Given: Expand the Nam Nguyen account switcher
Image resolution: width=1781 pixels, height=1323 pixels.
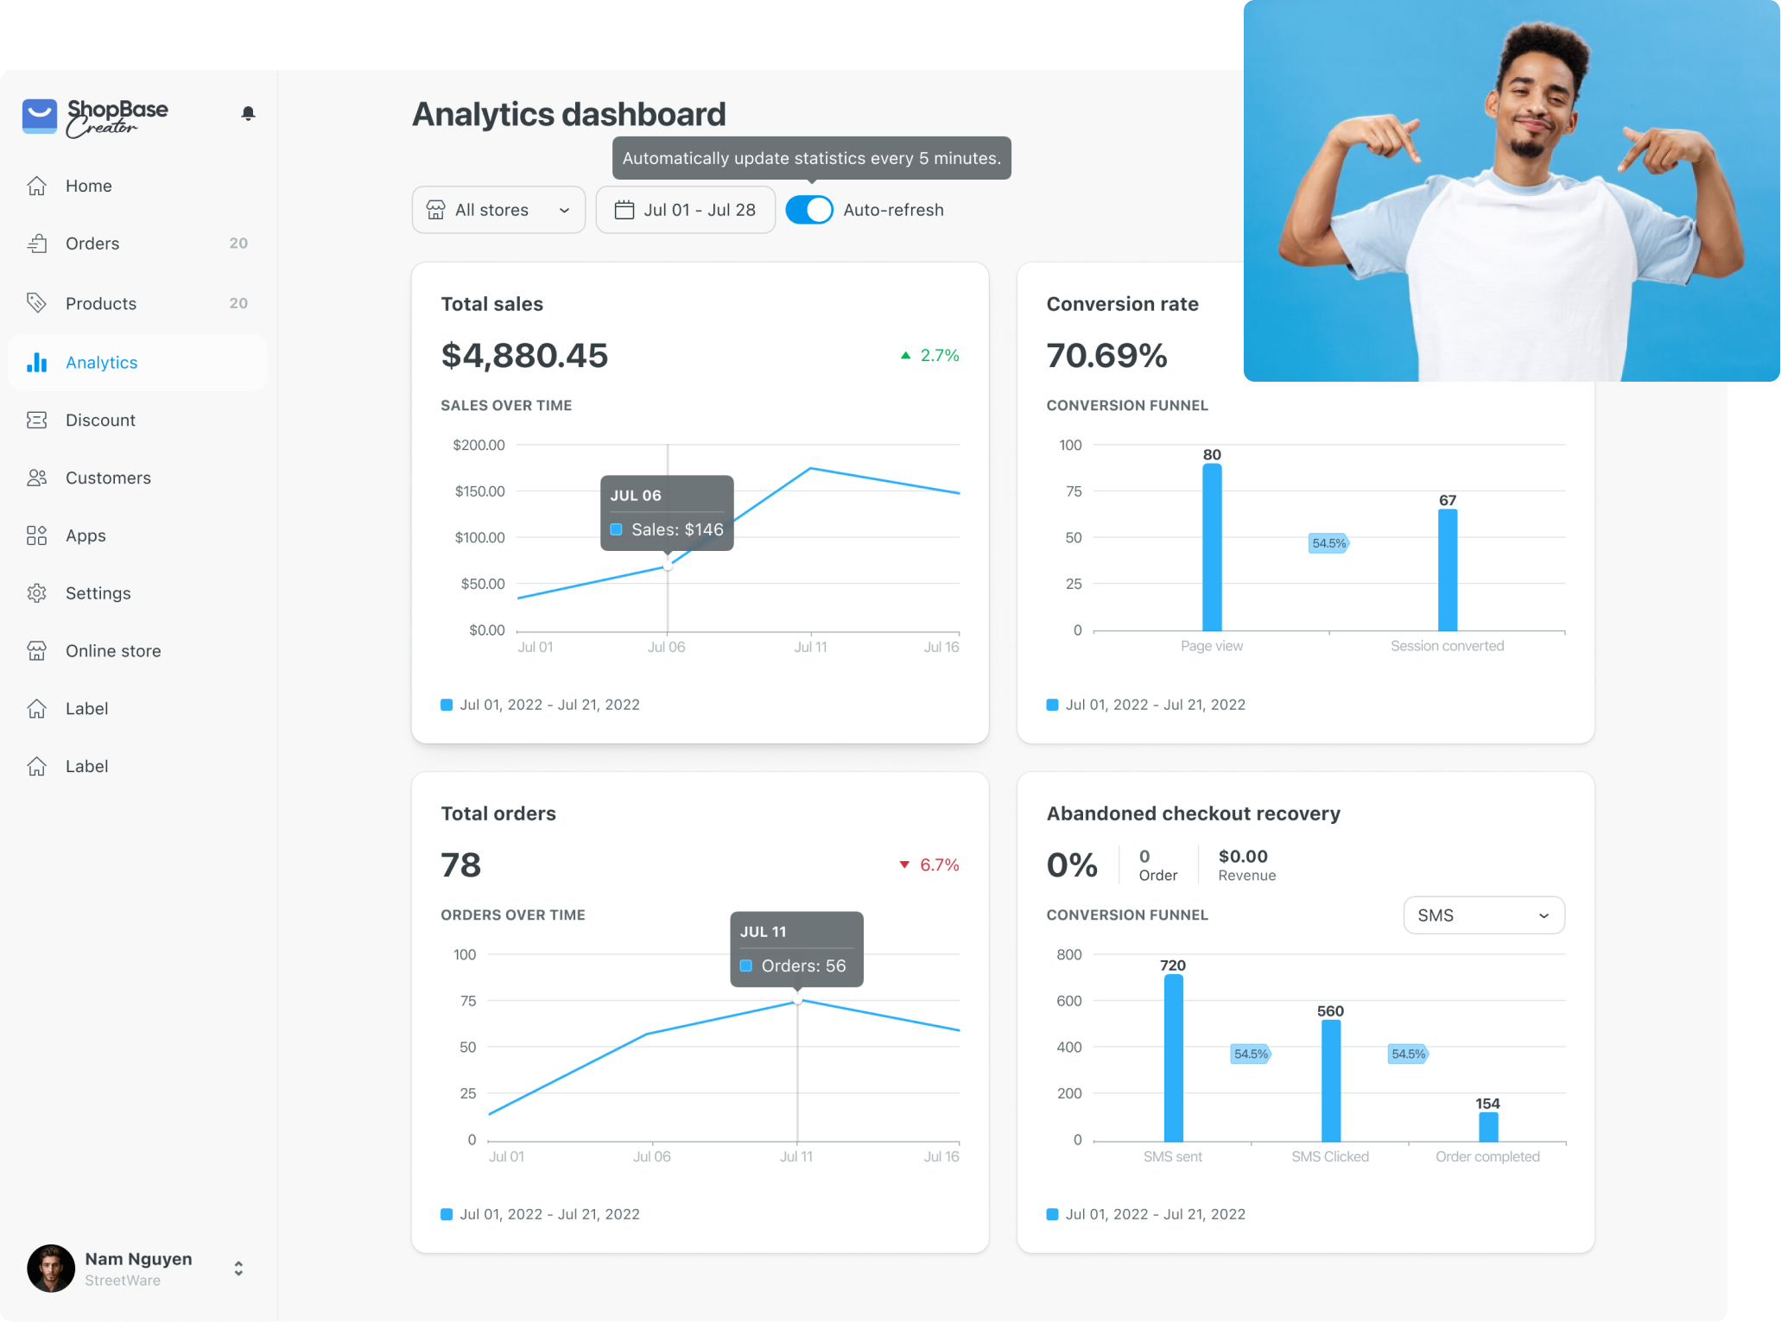Looking at the screenshot, I should (238, 1269).
